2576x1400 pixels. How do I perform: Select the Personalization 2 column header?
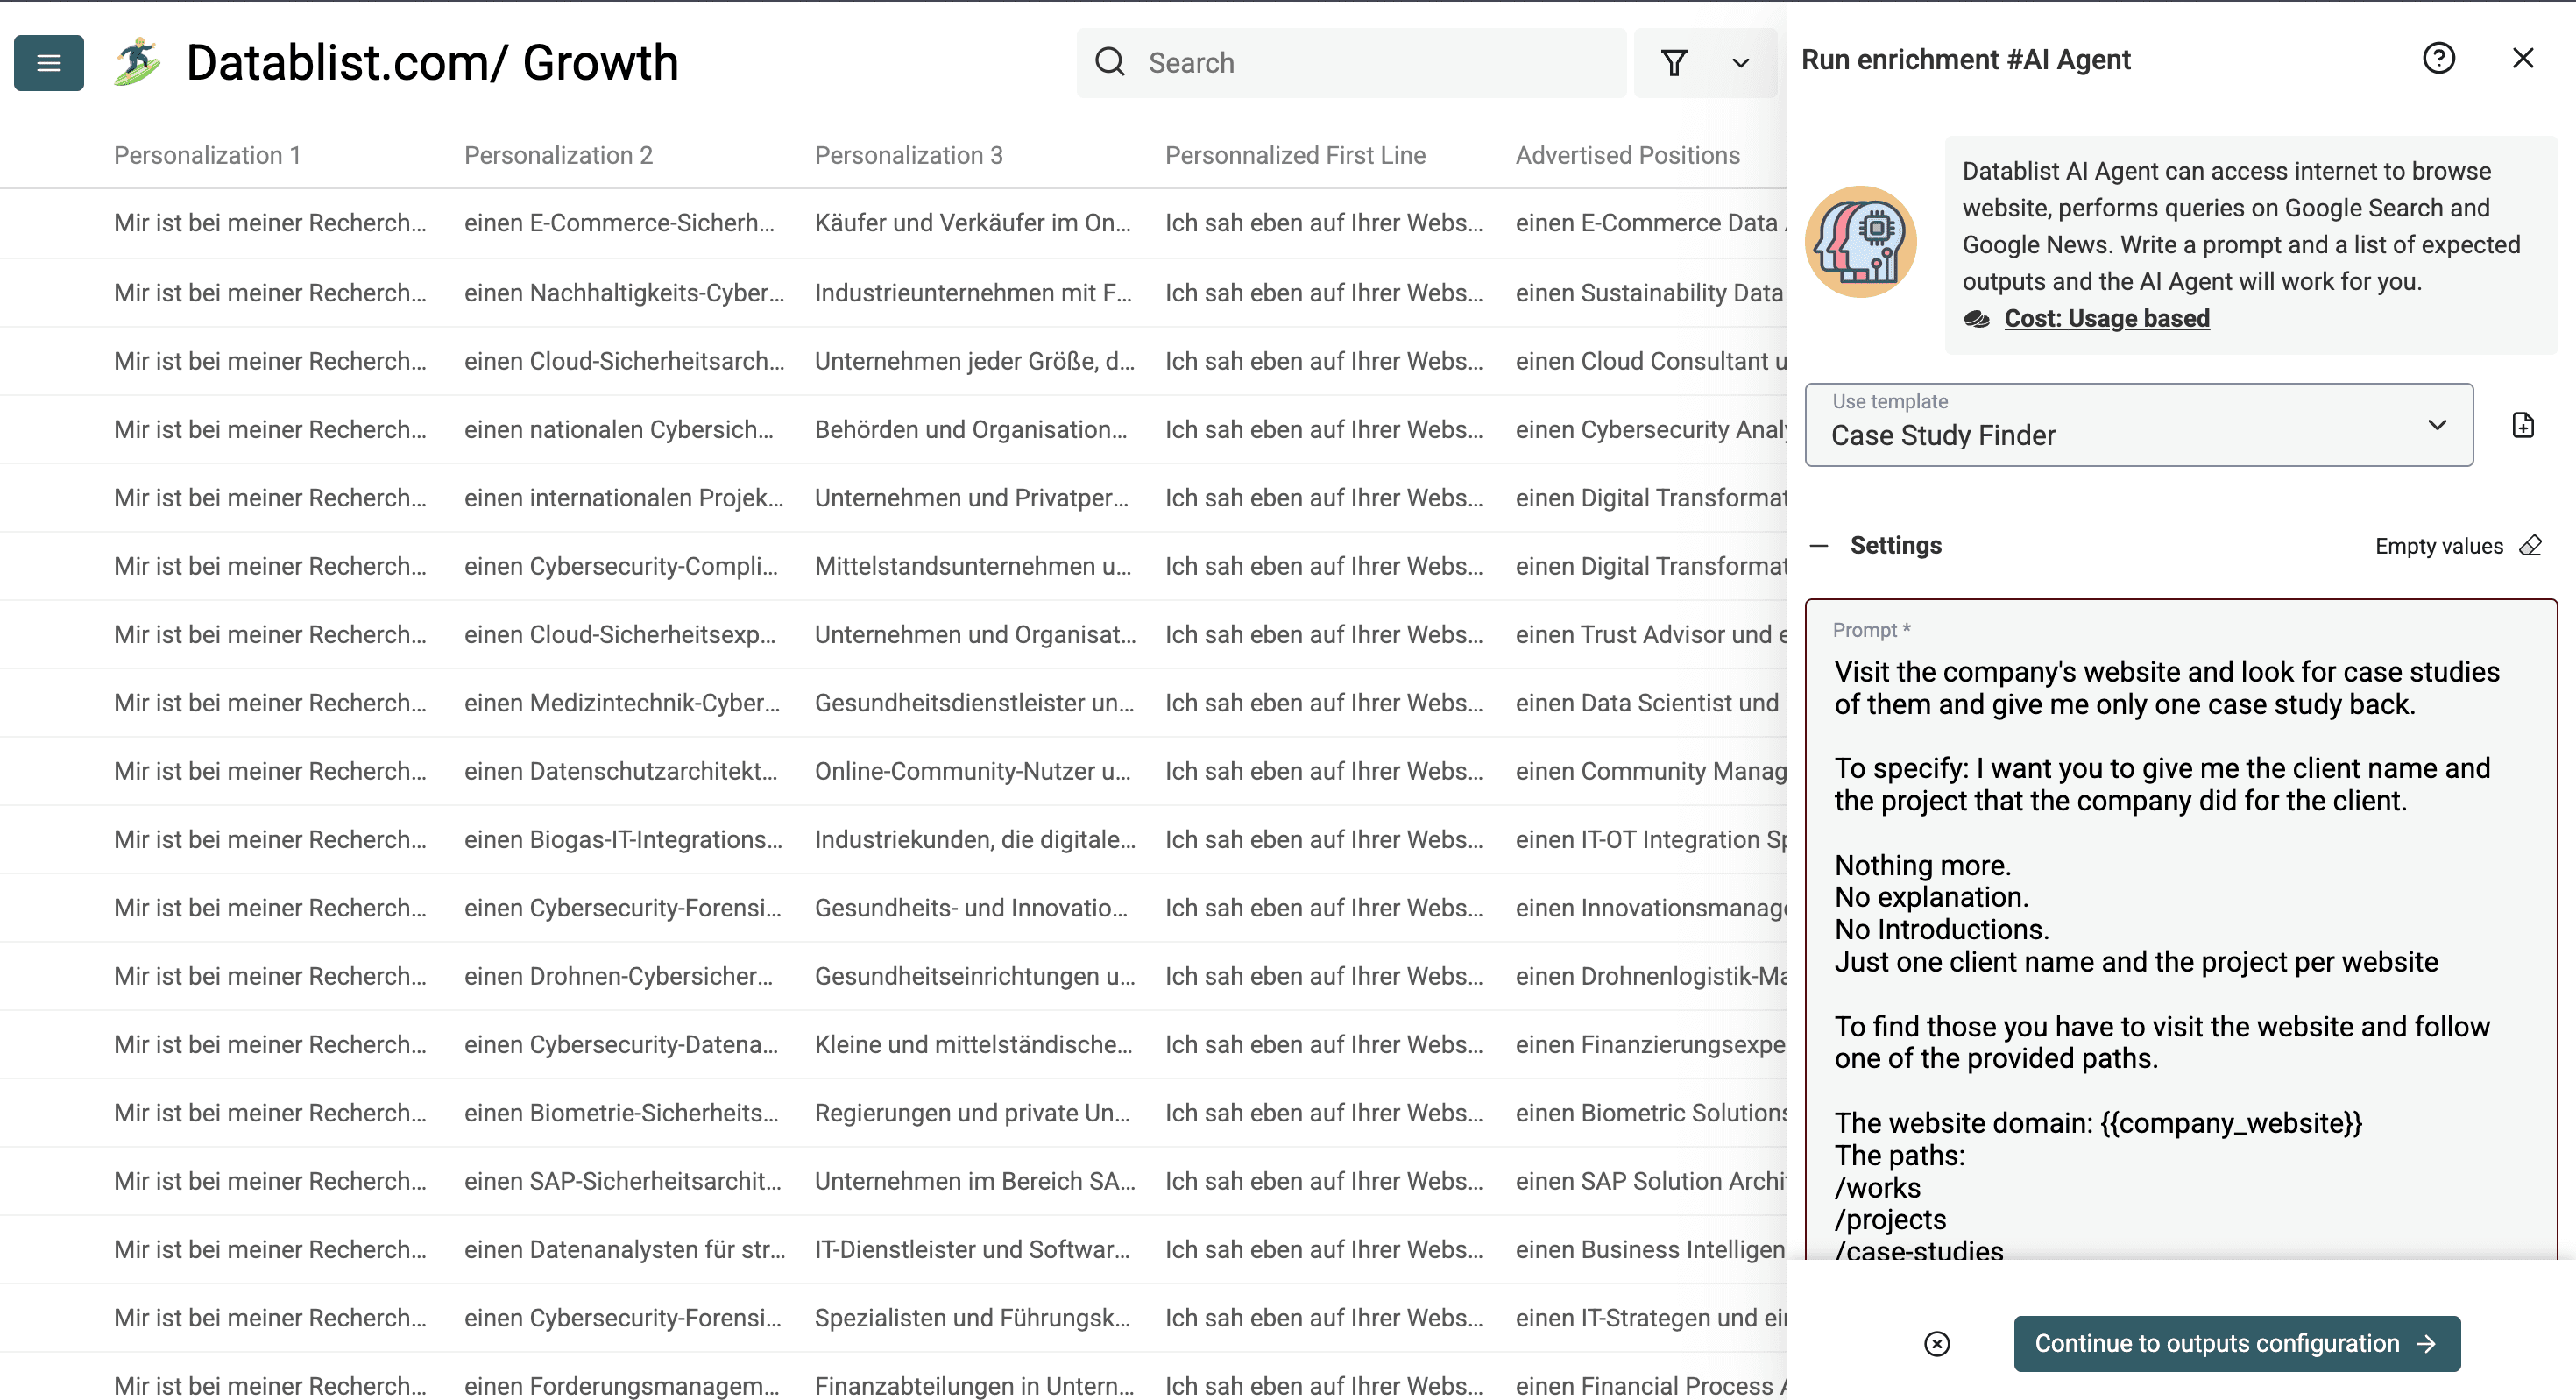pos(558,155)
